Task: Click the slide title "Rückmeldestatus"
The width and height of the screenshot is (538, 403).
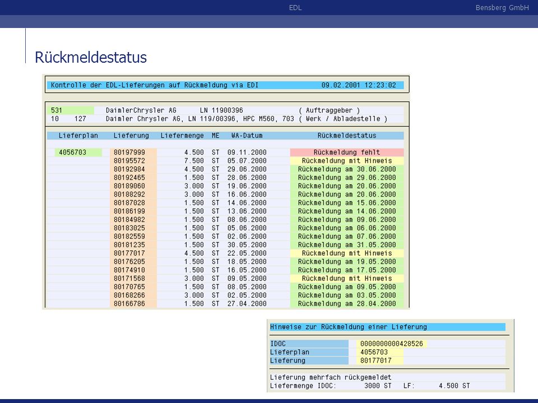Action: pos(91,57)
